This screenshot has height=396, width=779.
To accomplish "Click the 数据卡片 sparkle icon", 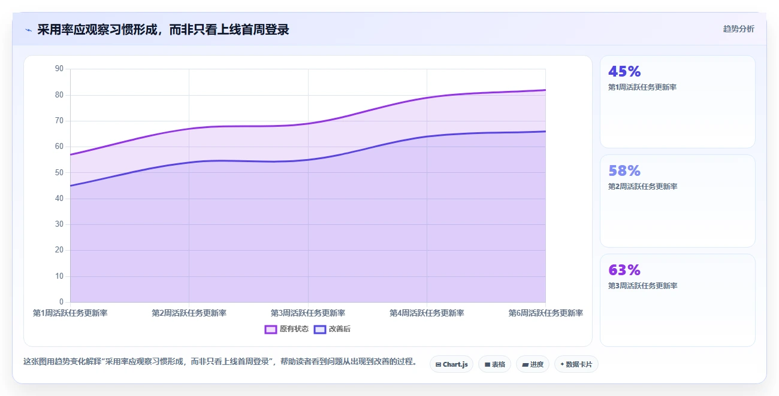I will 562,364.
